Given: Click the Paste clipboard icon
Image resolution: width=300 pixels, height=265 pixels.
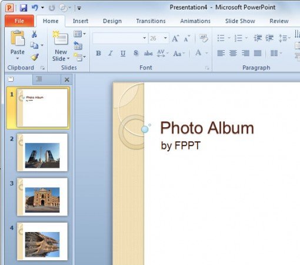Looking at the screenshot, I should click(x=18, y=38).
